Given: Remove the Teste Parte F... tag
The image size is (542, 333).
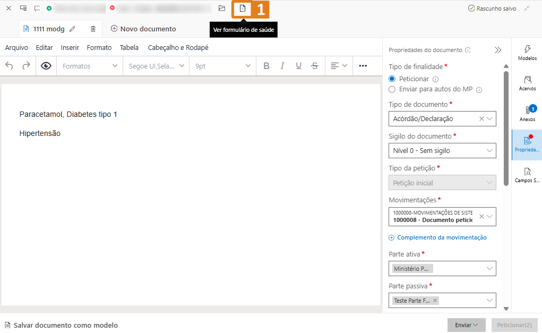Looking at the screenshot, I should (x=435, y=301).
